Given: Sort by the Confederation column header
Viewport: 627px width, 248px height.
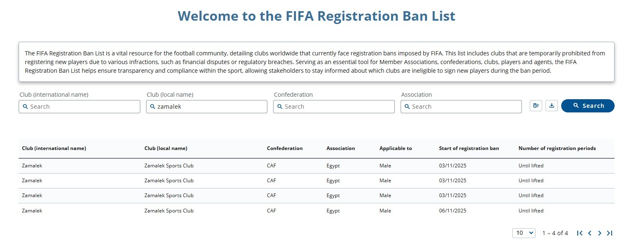Looking at the screenshot, I should (x=285, y=148).
